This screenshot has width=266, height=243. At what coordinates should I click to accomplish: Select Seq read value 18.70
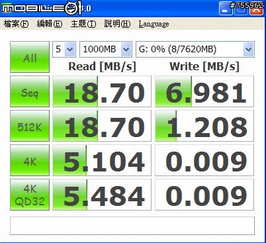[x=102, y=91]
